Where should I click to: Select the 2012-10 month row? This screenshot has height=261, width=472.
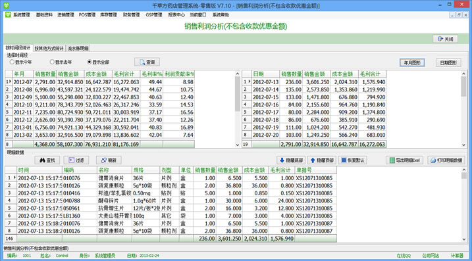(x=99, y=105)
